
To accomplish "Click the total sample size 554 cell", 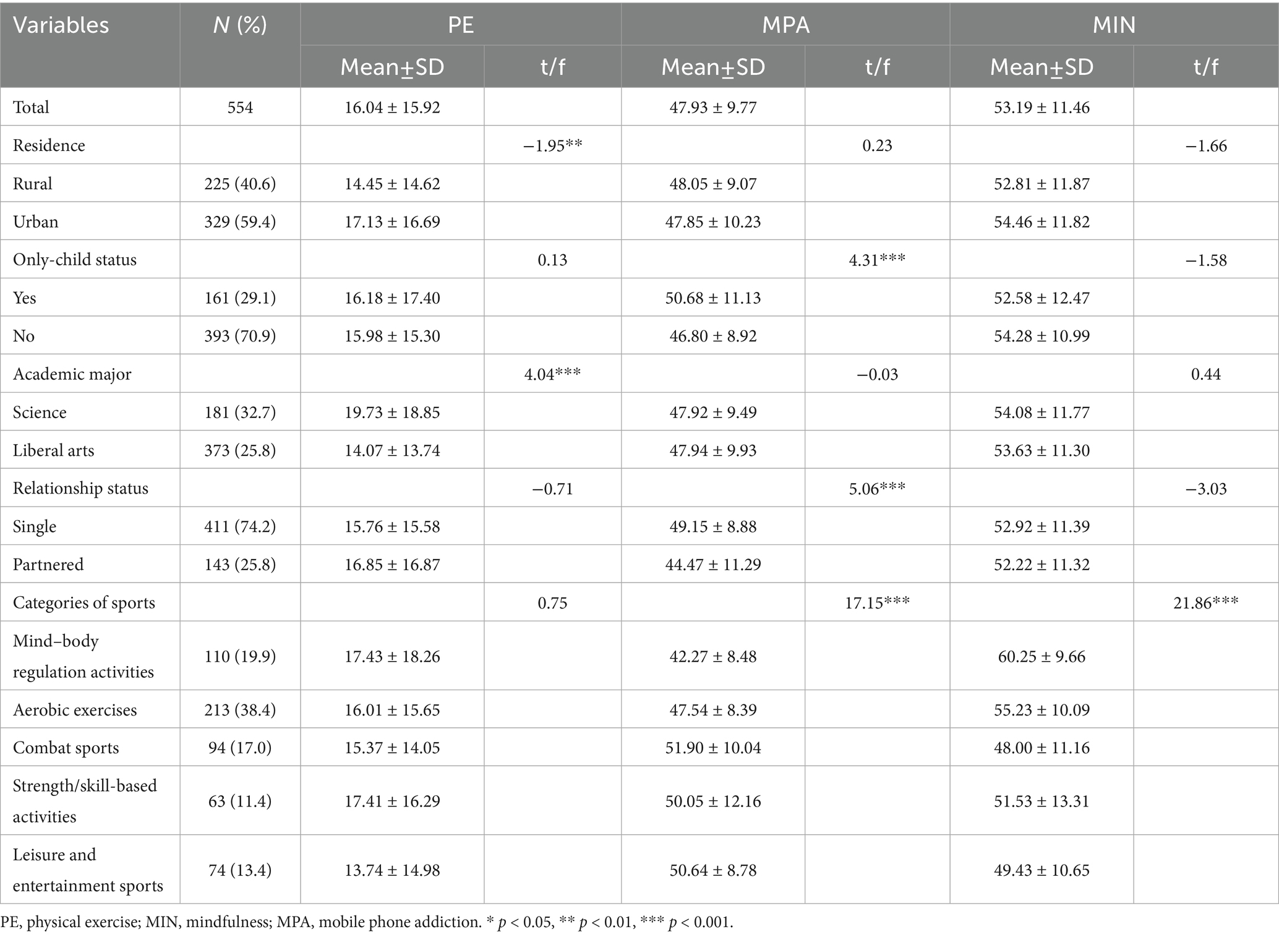I will (x=240, y=108).
